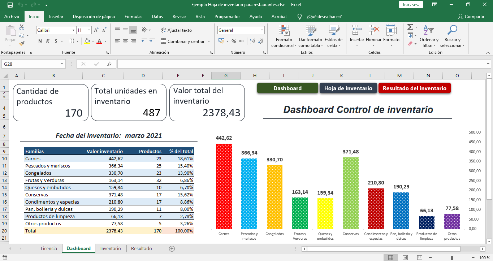Open the Fórmulas ribbon tab
Viewport: 493px width, 261px height.
[133, 17]
